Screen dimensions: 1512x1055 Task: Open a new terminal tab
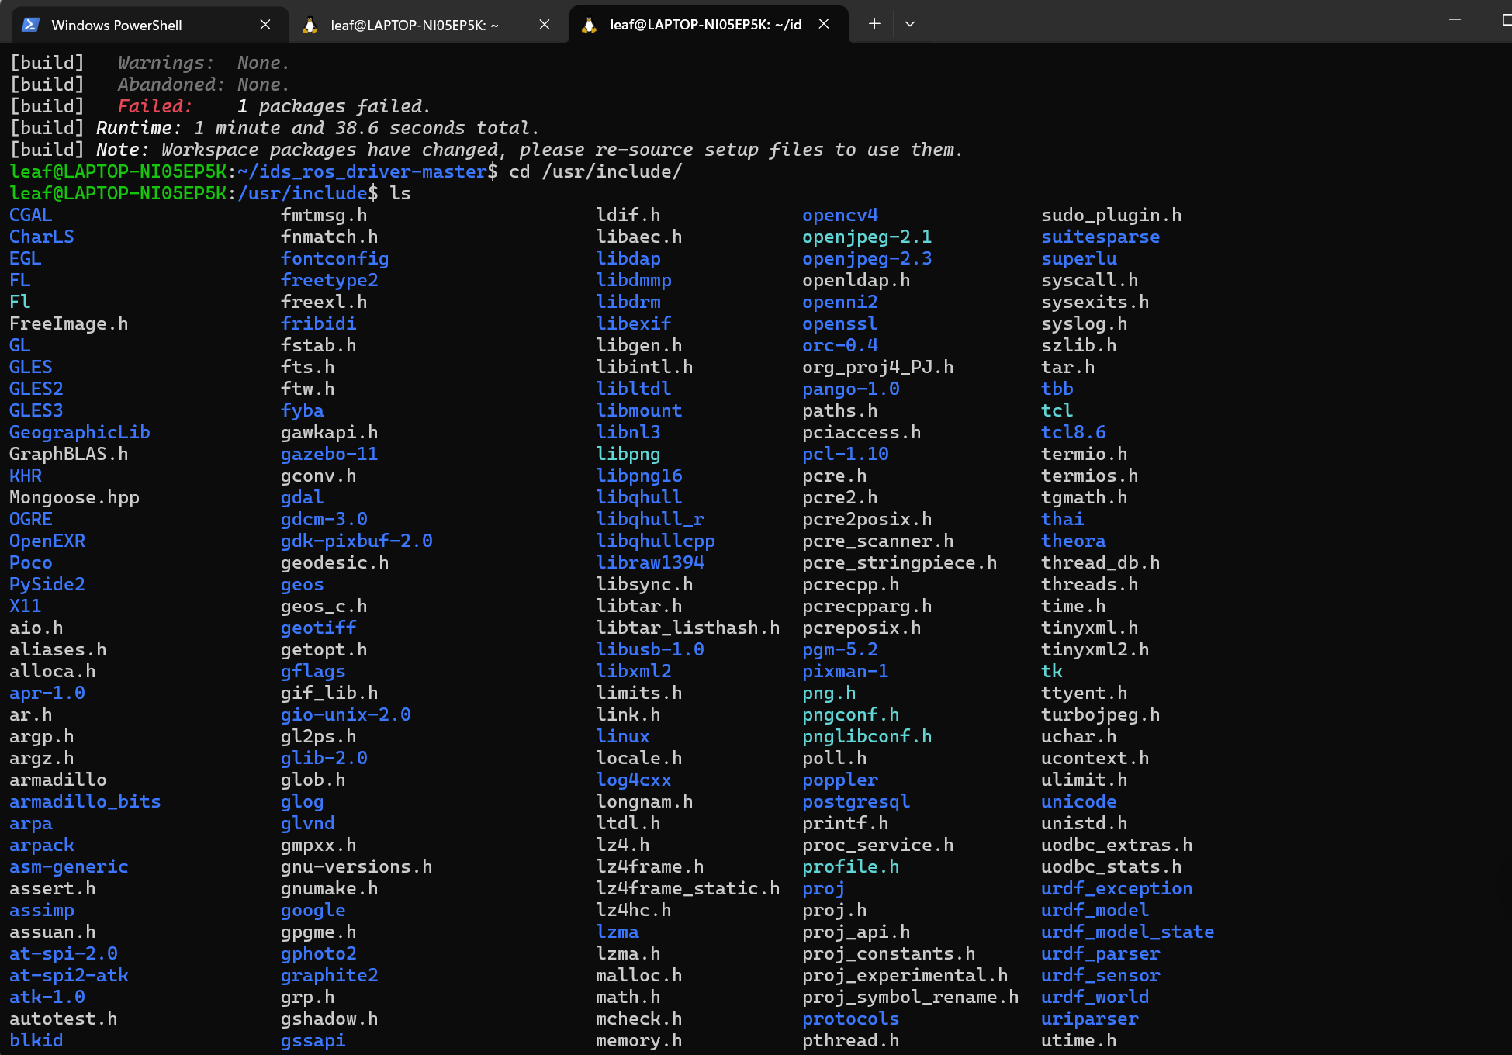[874, 24]
